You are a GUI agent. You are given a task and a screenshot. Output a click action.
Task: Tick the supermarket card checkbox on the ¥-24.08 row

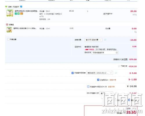point(88,87)
